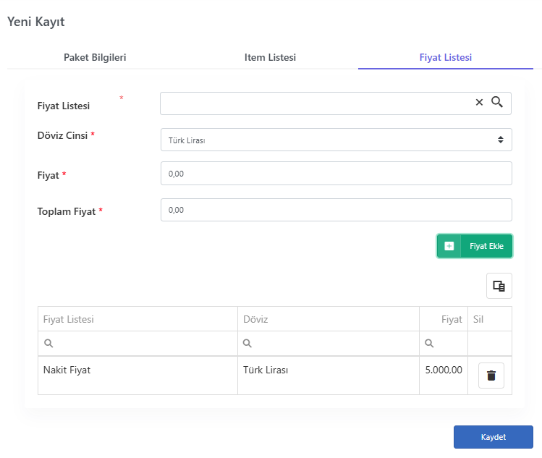This screenshot has width=542, height=458.
Task: Open Fiyat Listesi lookup with magnifier icon
Action: 497,102
